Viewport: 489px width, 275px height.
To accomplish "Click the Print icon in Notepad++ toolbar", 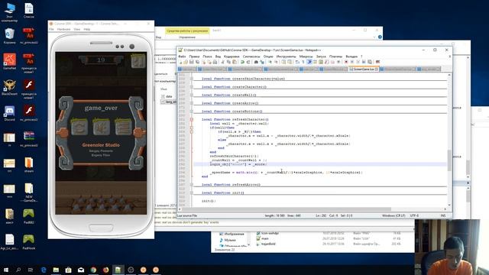I will point(215,62).
